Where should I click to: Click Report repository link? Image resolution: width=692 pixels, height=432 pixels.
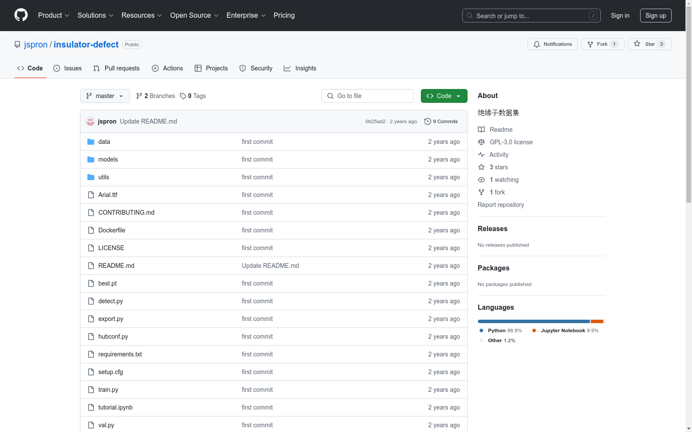coord(501,205)
